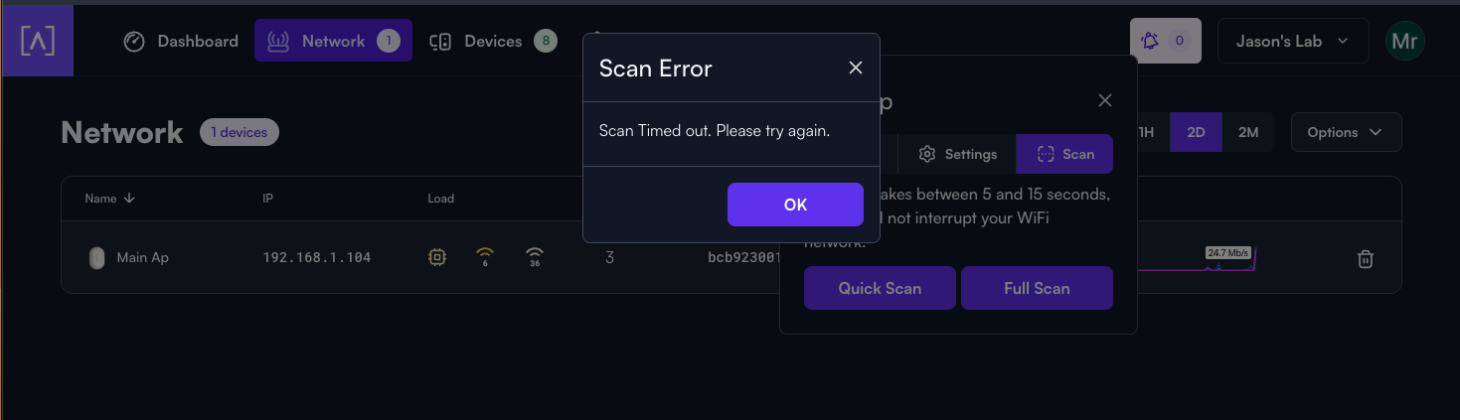Select the 2D time range toggle
The height and width of the screenshot is (420, 1460).
[x=1196, y=132]
